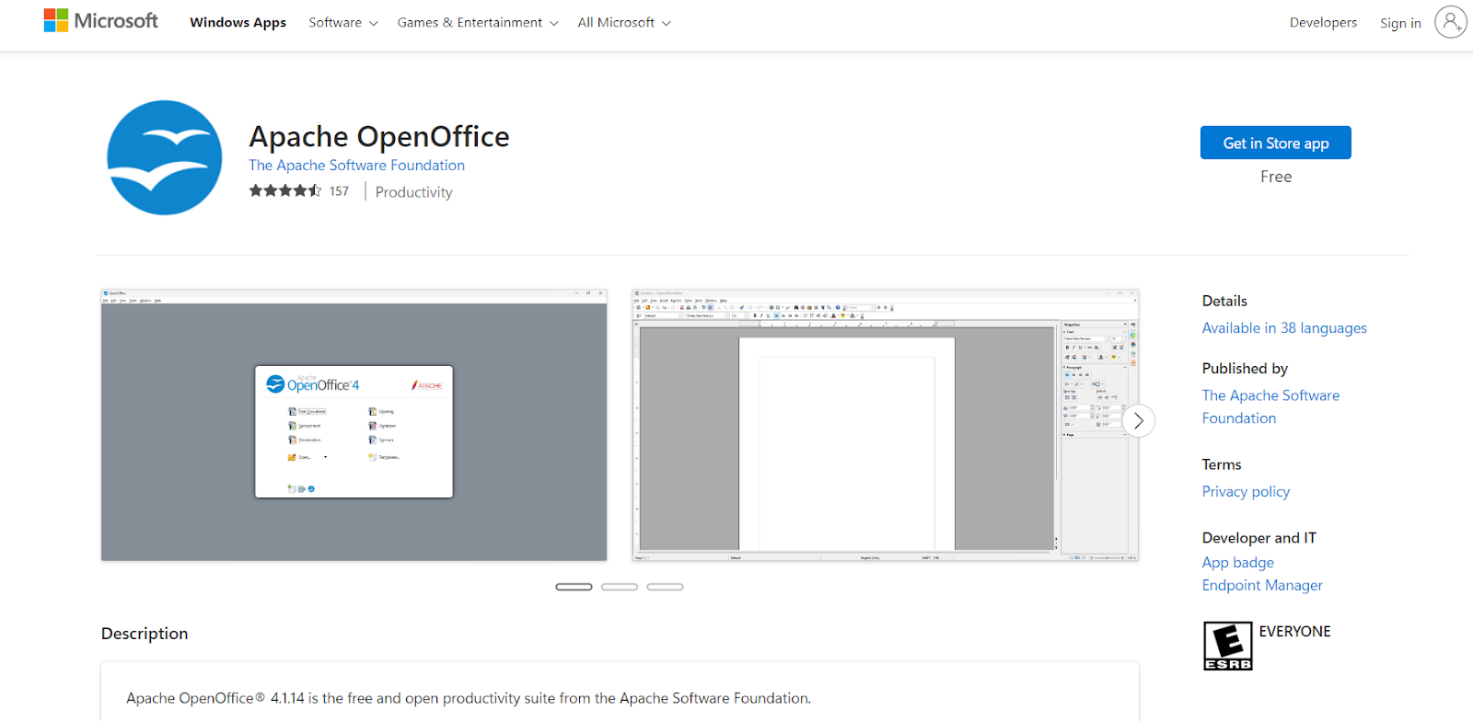Open the App badge link
Image resolution: width=1473 pixels, height=721 pixels.
[x=1237, y=563]
